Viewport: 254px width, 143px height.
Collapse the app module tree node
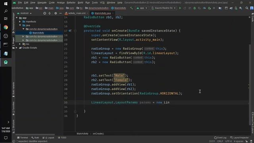(x=17, y=18)
